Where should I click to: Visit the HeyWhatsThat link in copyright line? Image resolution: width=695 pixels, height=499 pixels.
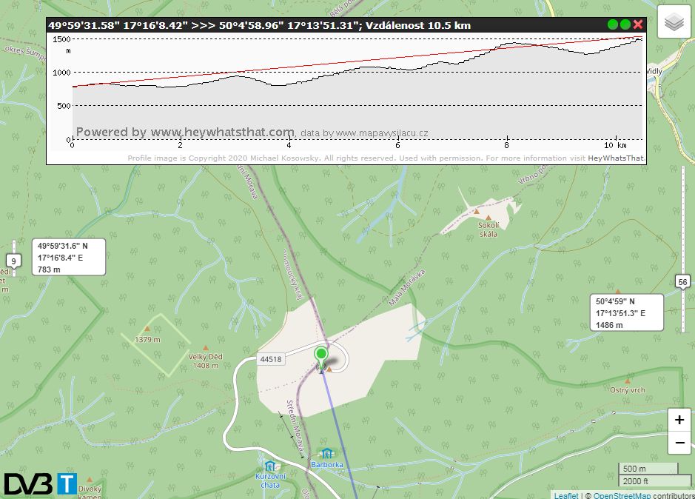pyautogui.click(x=616, y=158)
